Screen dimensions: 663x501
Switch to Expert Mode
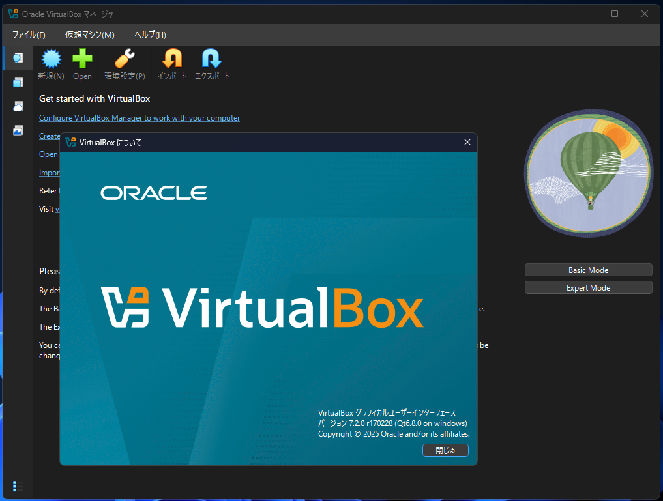click(x=587, y=287)
